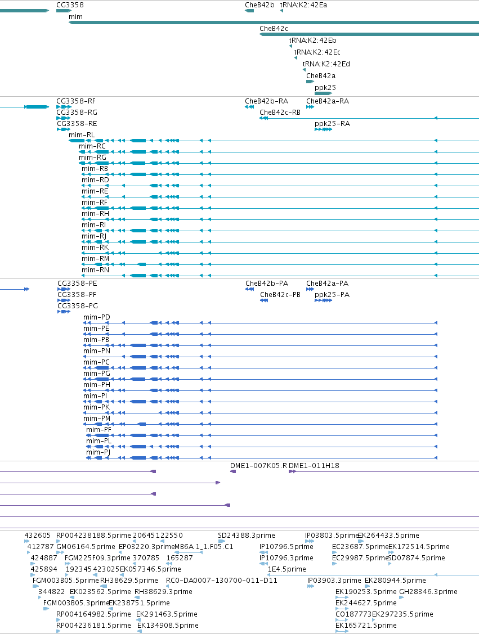
Task: Click protein CG3358-PG label
Action: (78, 306)
